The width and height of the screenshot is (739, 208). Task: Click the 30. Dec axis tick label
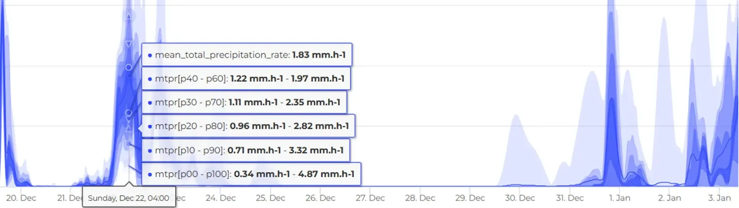click(x=520, y=198)
